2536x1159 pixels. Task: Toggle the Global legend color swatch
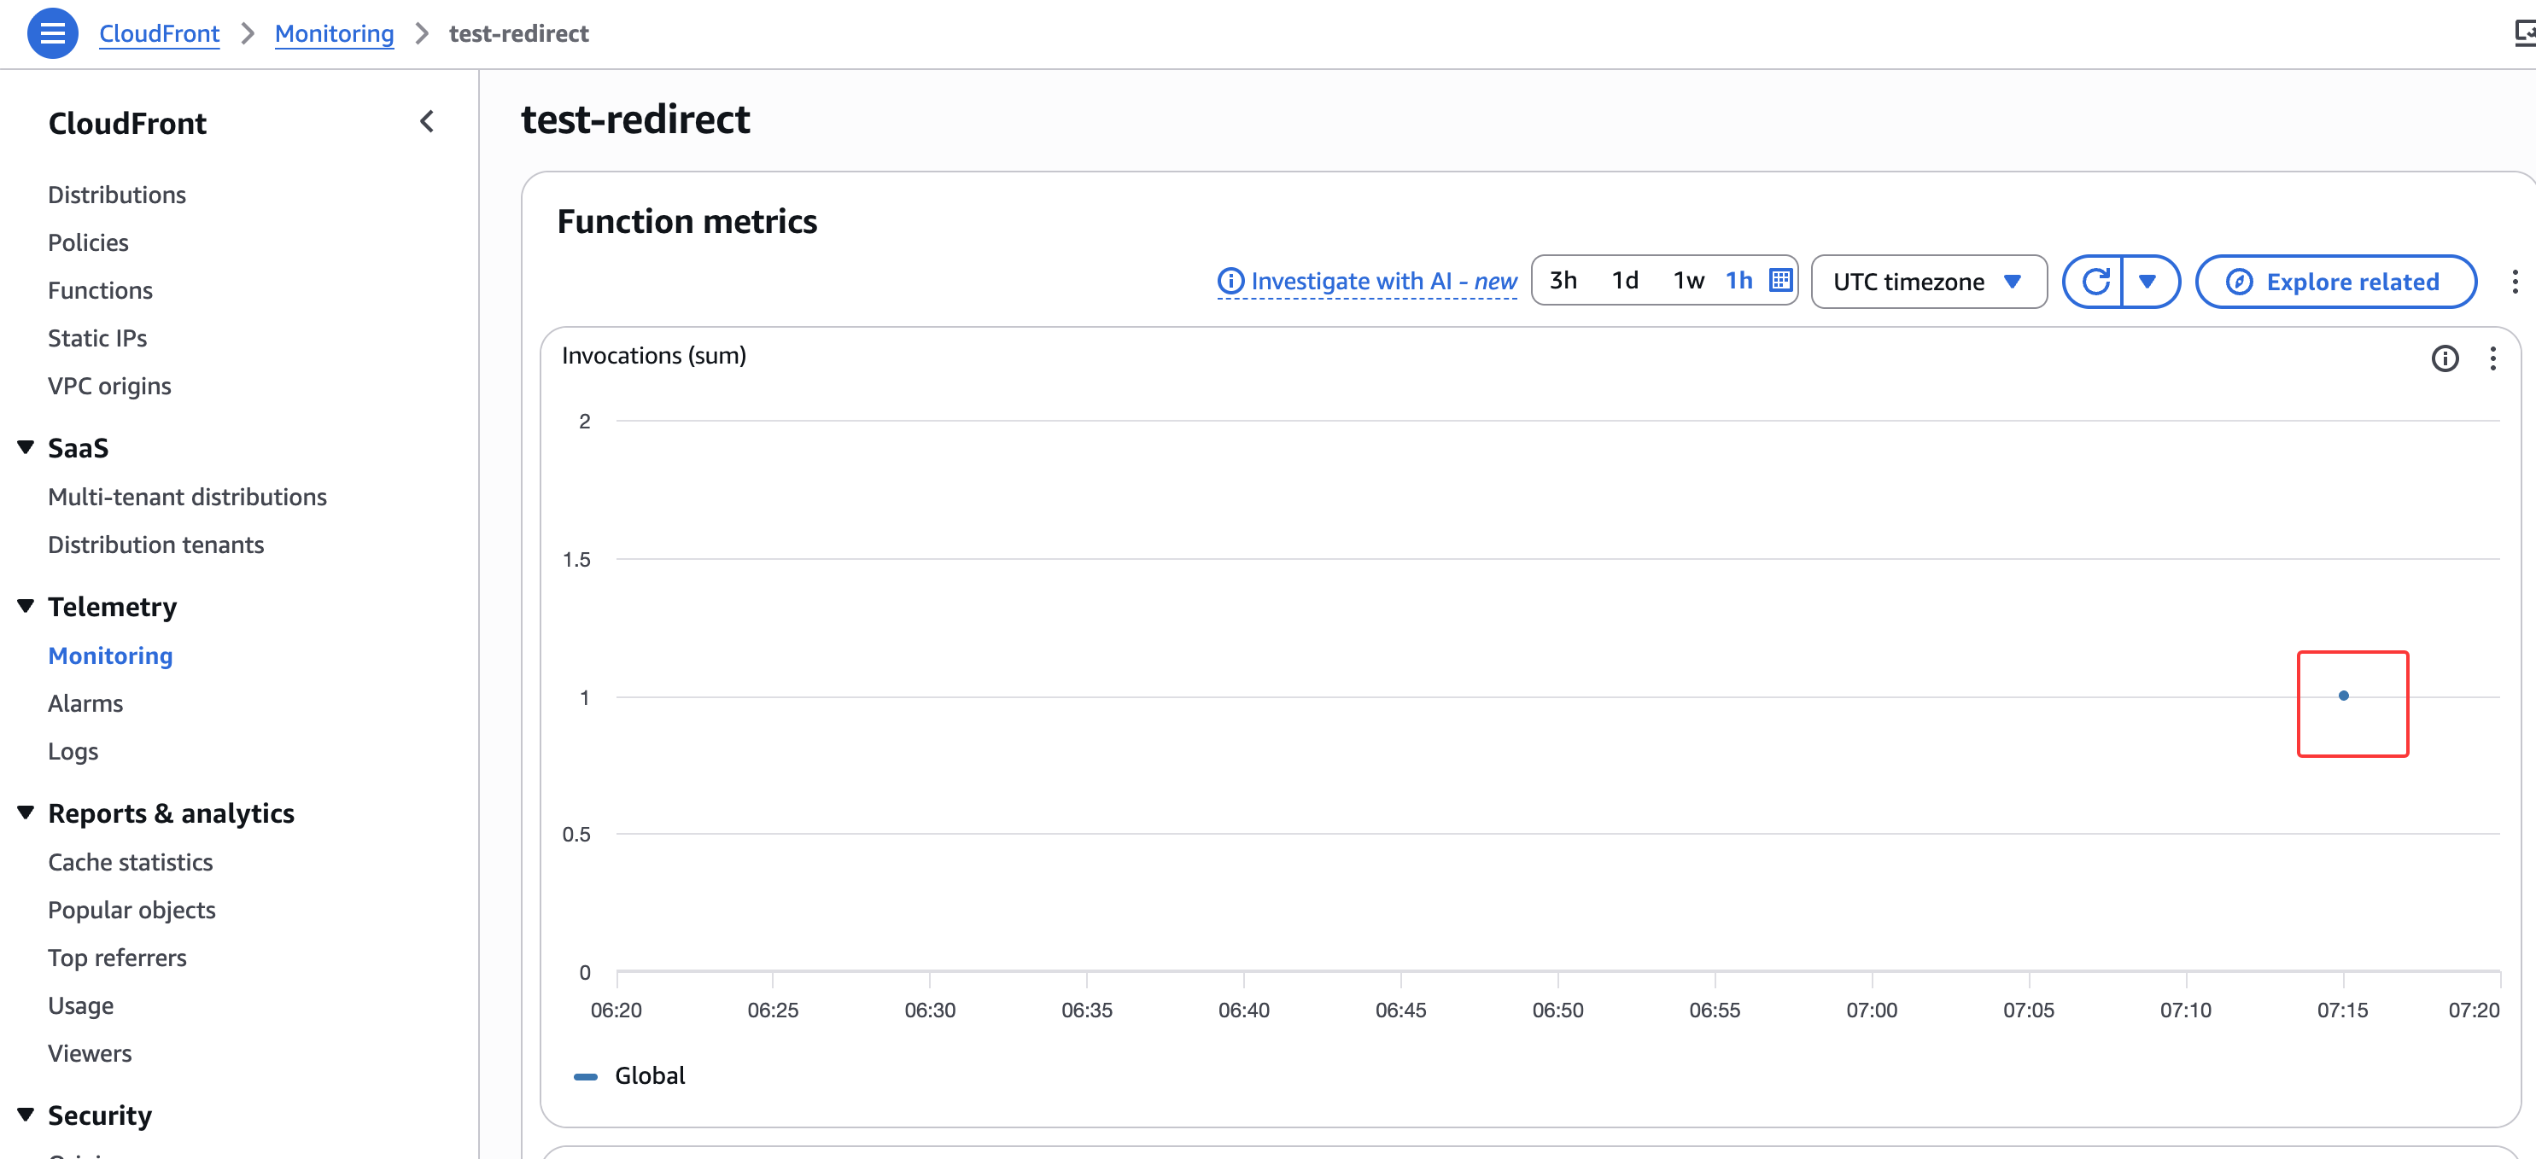(586, 1075)
